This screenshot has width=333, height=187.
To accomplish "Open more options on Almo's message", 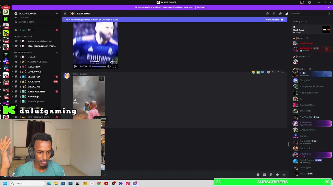I will pos(282,72).
